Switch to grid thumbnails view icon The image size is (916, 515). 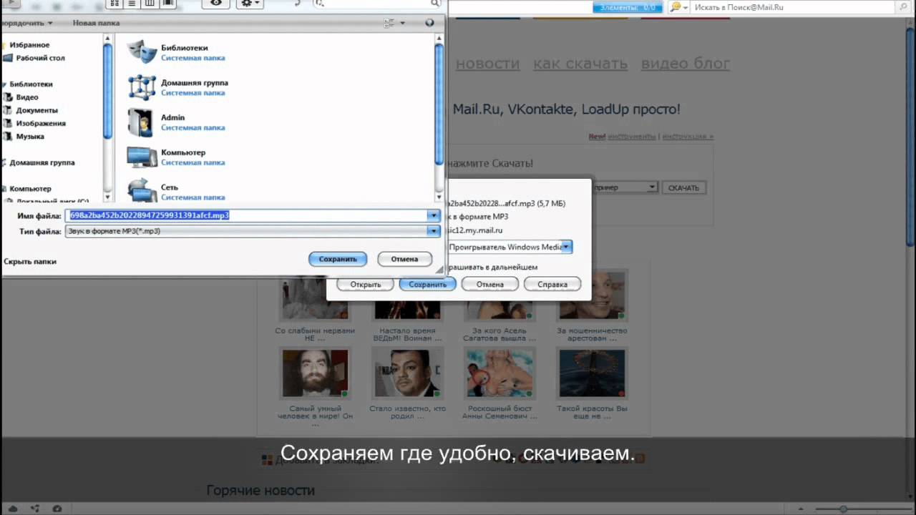[114, 4]
